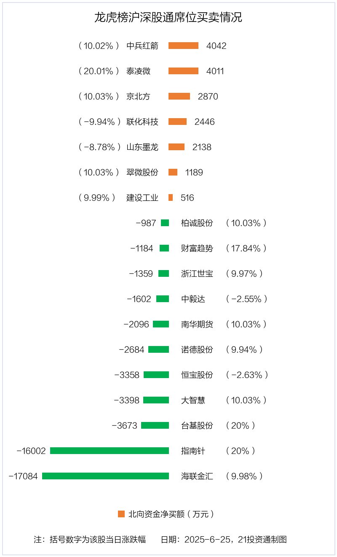The width and height of the screenshot is (337, 557).
Task: Select the 泰凌微 orange bar
Action: click(183, 71)
